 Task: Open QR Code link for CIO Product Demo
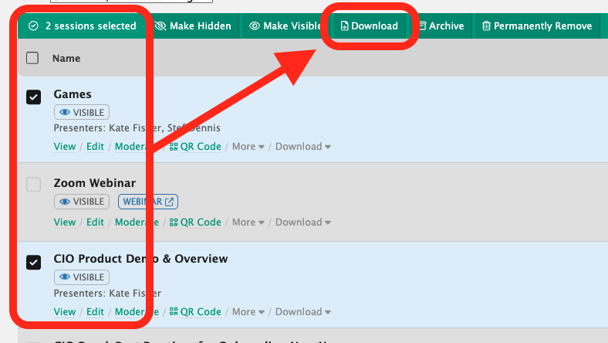coord(195,311)
